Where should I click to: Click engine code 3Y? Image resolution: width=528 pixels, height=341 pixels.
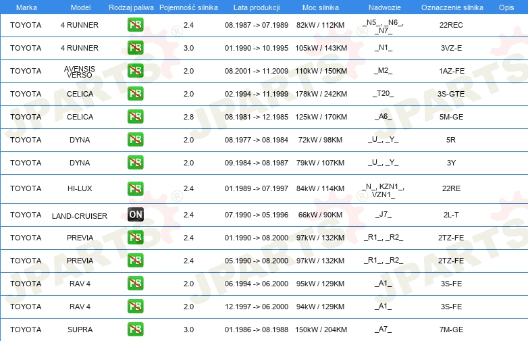[451, 163]
